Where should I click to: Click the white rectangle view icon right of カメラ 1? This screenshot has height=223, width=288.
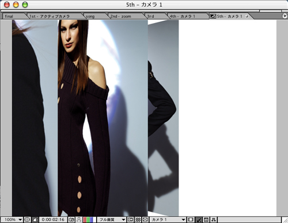pyautogui.click(x=191, y=220)
